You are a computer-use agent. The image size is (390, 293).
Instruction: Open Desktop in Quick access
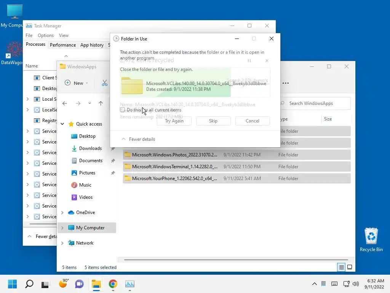87,136
